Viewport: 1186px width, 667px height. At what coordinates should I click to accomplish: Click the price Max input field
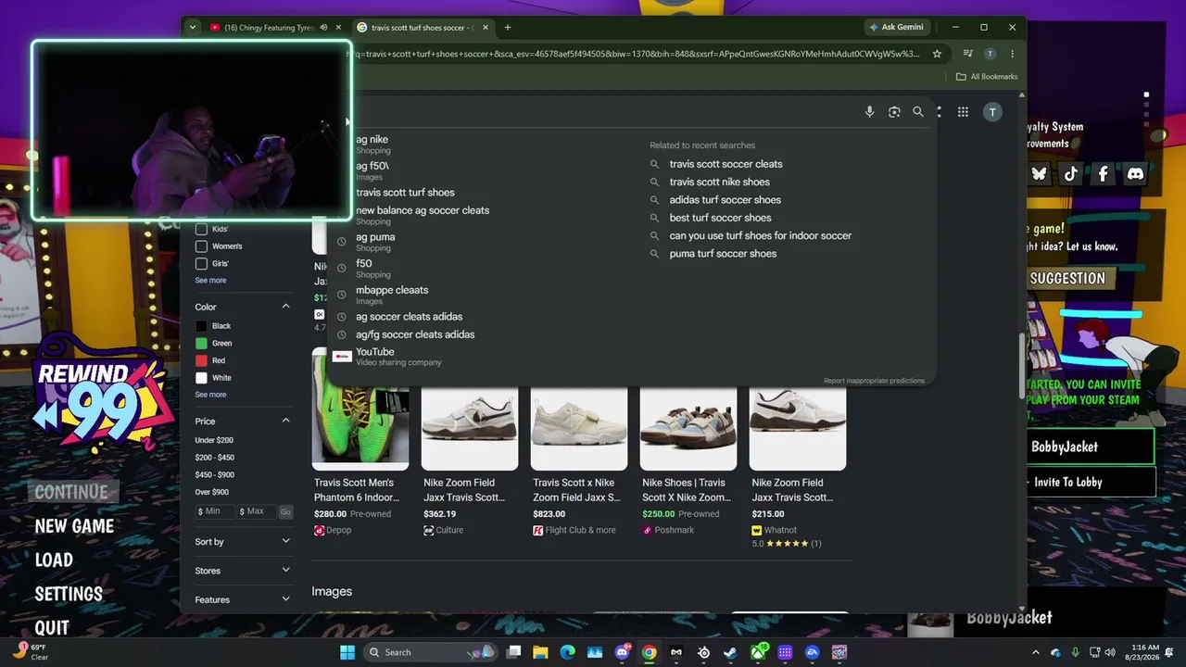(x=256, y=511)
